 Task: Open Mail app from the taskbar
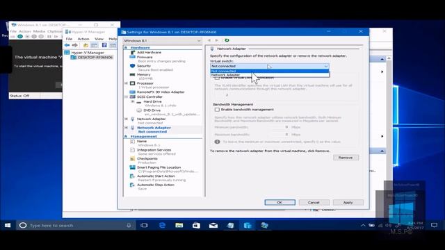coord(213,225)
